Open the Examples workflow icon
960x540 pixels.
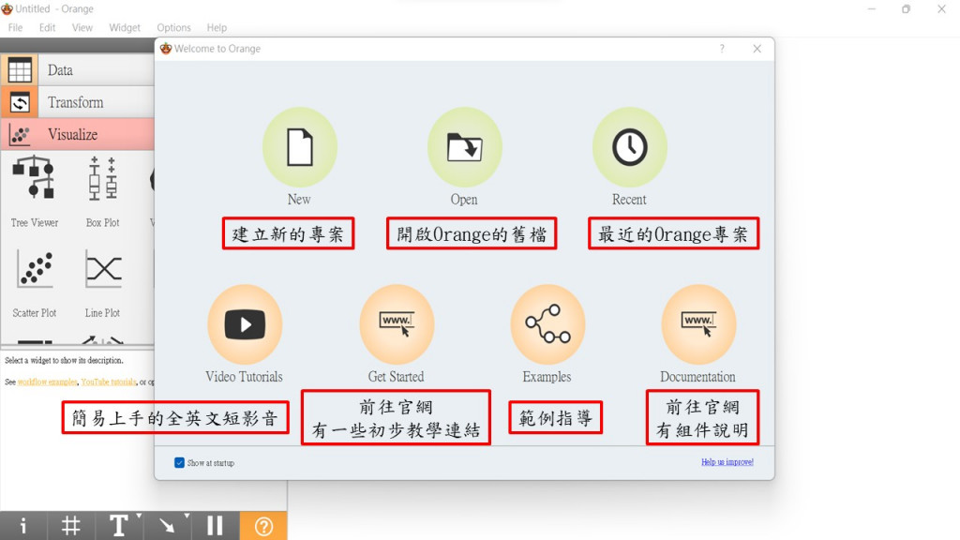pyautogui.click(x=547, y=323)
